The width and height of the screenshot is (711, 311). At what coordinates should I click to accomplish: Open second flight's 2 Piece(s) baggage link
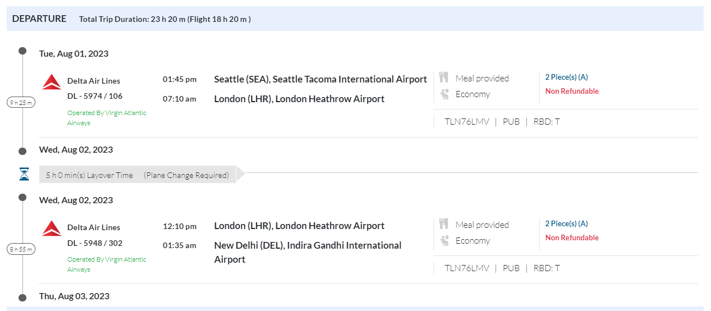coord(566,223)
